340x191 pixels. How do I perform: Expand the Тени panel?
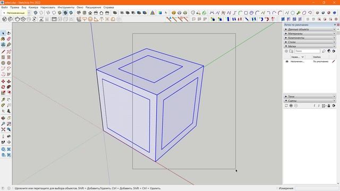pos(310,97)
